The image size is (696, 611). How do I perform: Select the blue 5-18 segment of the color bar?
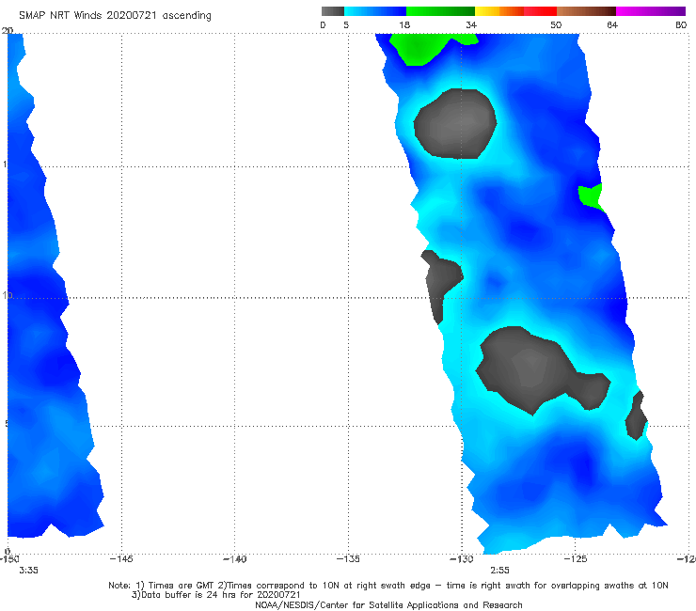tap(375, 11)
